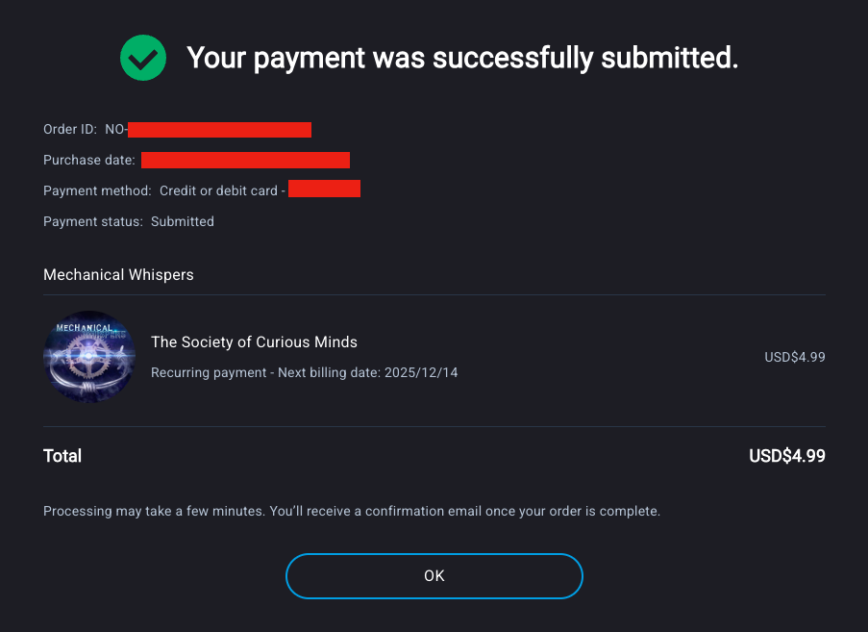The width and height of the screenshot is (868, 632).
Task: Click the bold total amount USD$4.99
Action: pyautogui.click(x=786, y=456)
